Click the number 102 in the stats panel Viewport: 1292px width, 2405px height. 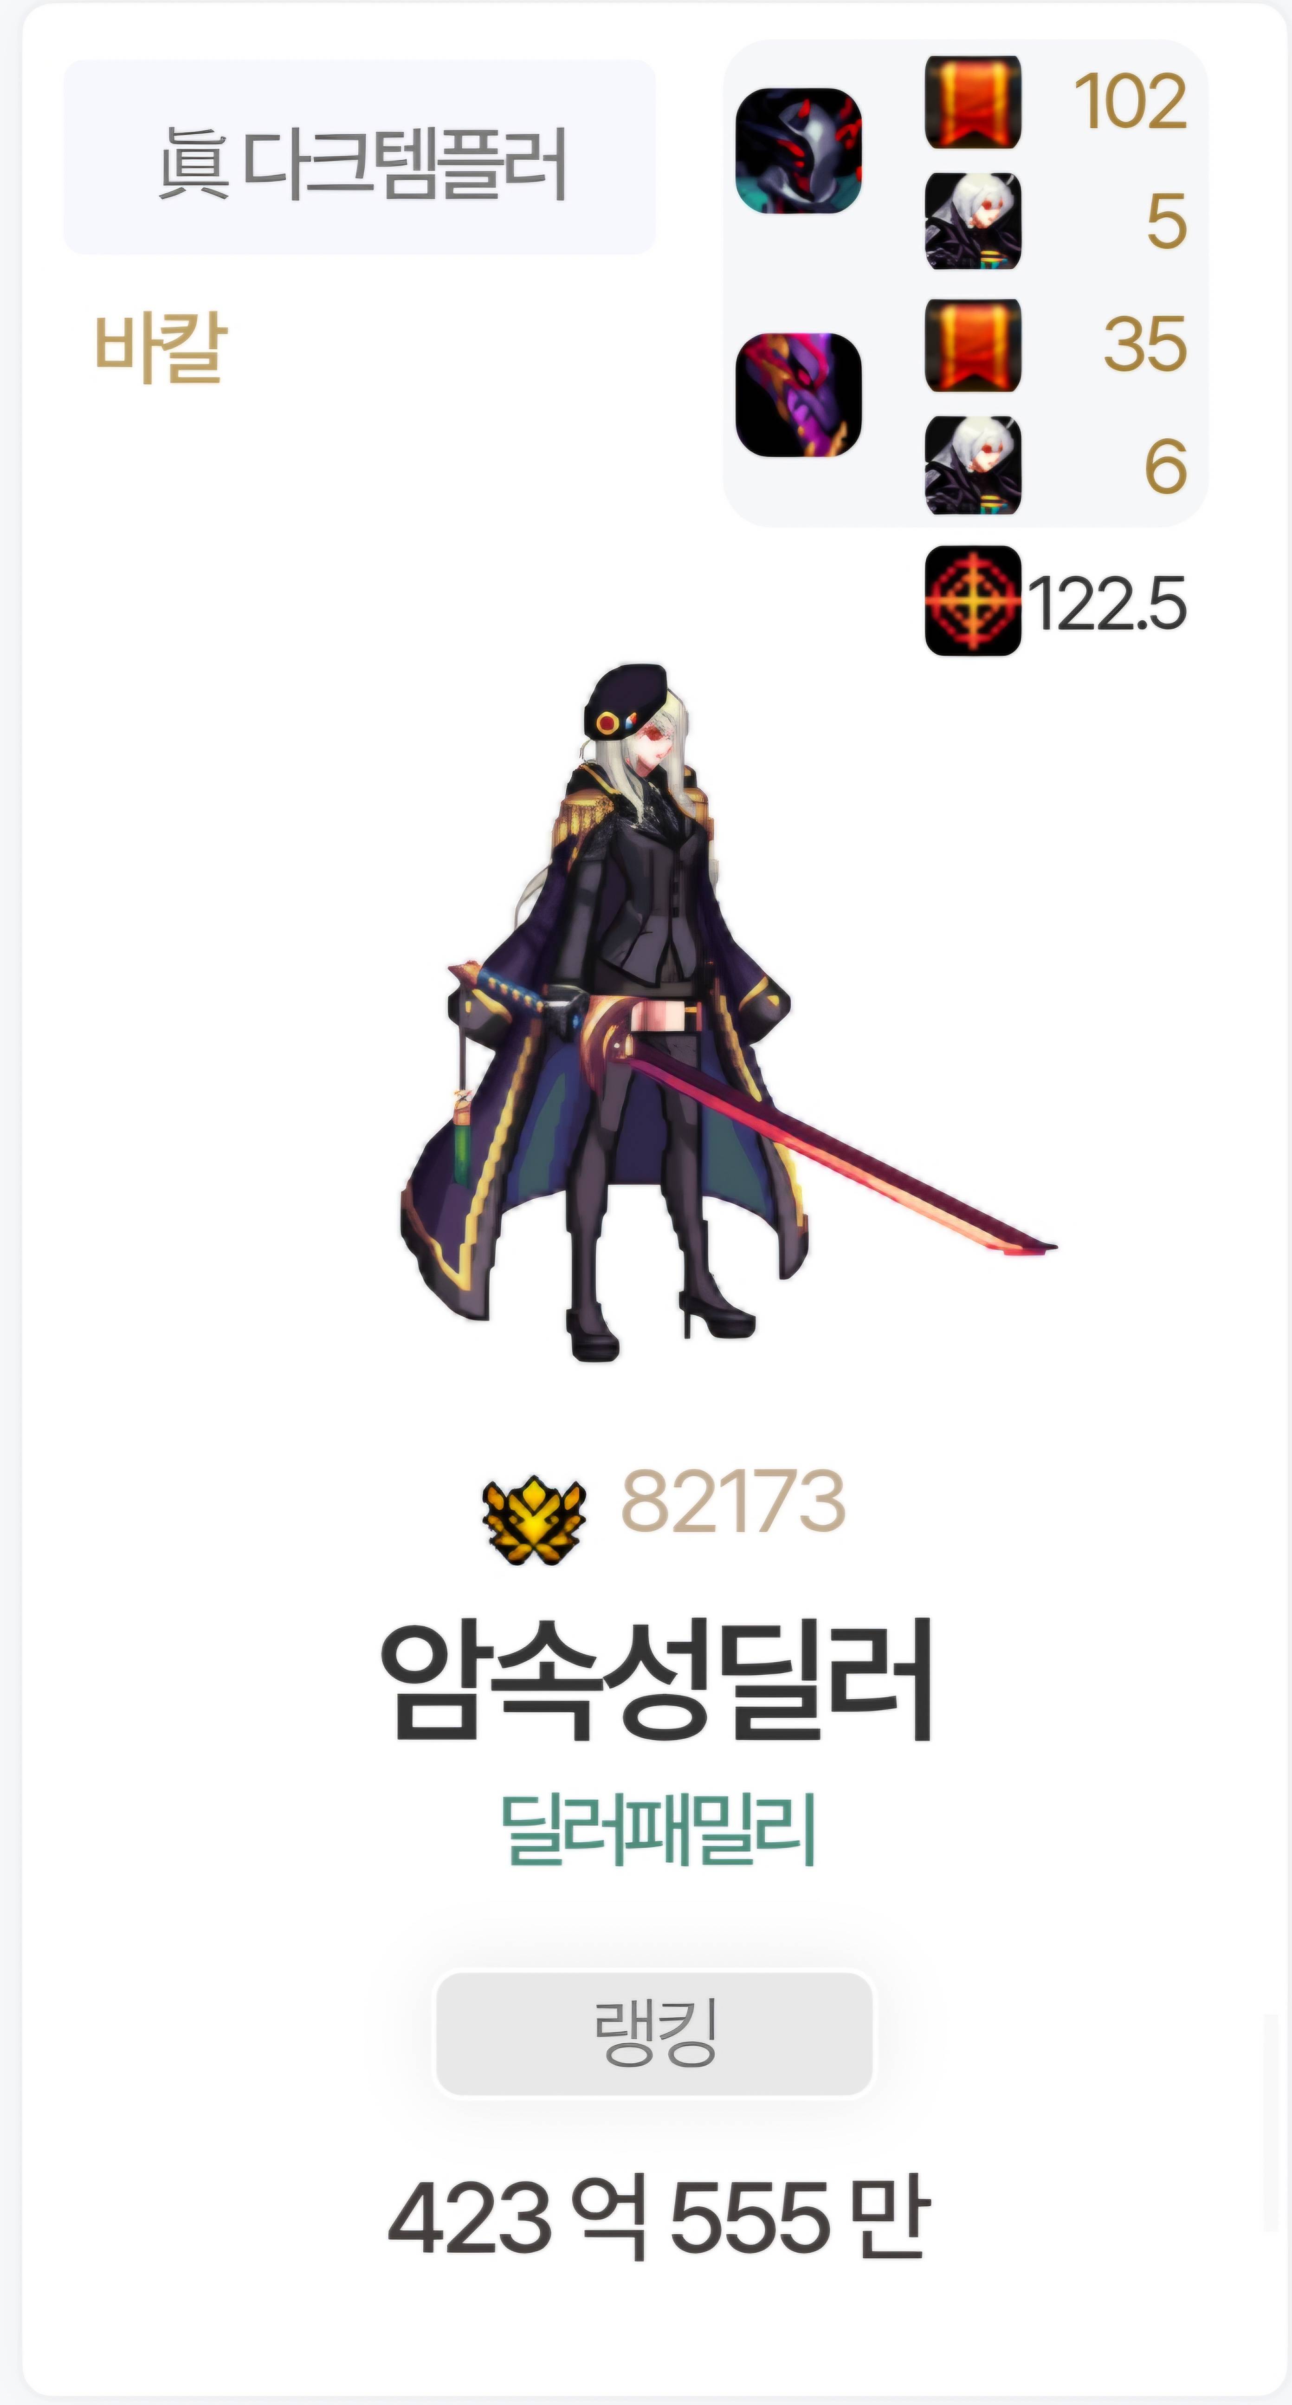click(1130, 101)
